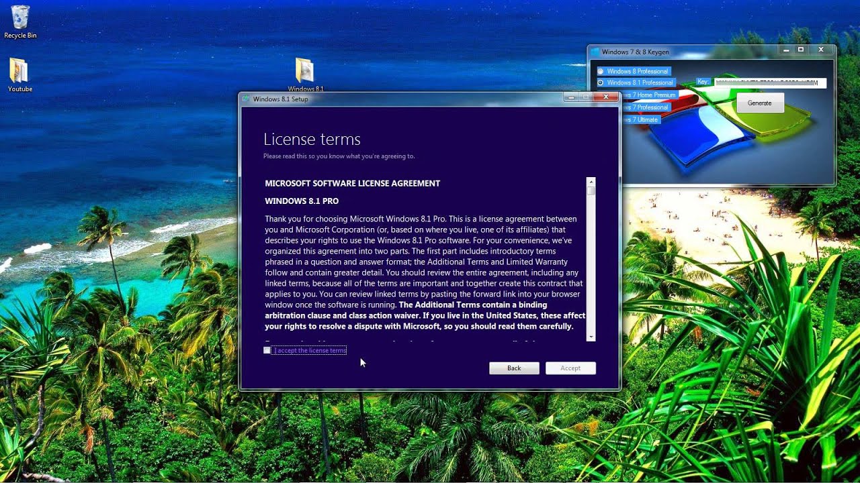The height and width of the screenshot is (483, 860).
Task: Click the 'Key:' label in the Keygen
Action: tap(703, 82)
